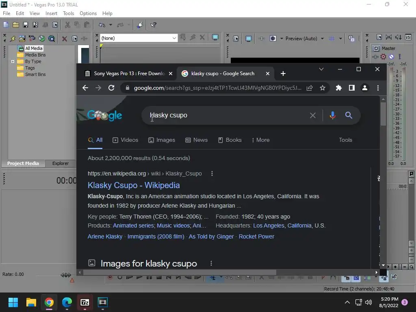Reload the Google search page

point(111,88)
